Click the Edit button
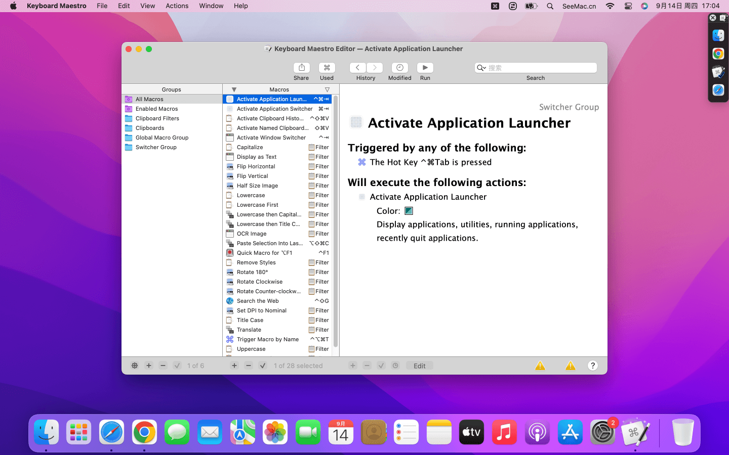 point(420,366)
